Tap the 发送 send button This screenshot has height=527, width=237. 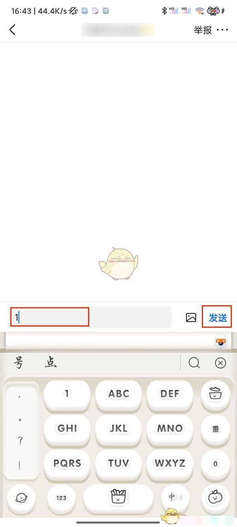pyautogui.click(x=218, y=317)
